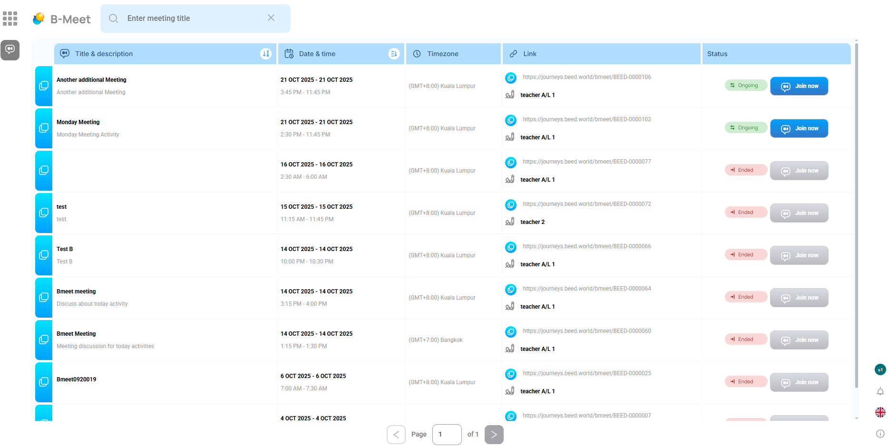Join the Monday Meeting now

pyautogui.click(x=799, y=128)
